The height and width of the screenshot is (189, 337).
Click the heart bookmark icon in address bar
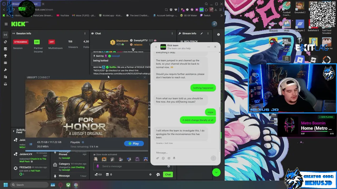point(176,10)
